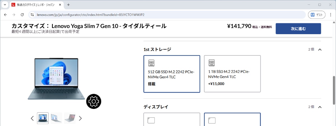
Task: Click the main laptop product image
Action: pos(56,79)
